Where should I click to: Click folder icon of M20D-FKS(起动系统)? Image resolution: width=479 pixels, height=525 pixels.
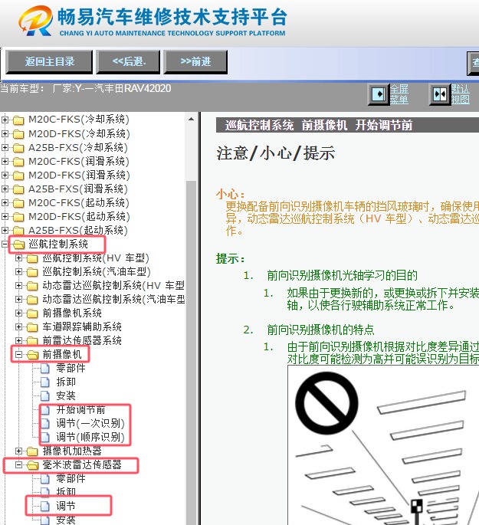(x=18, y=217)
